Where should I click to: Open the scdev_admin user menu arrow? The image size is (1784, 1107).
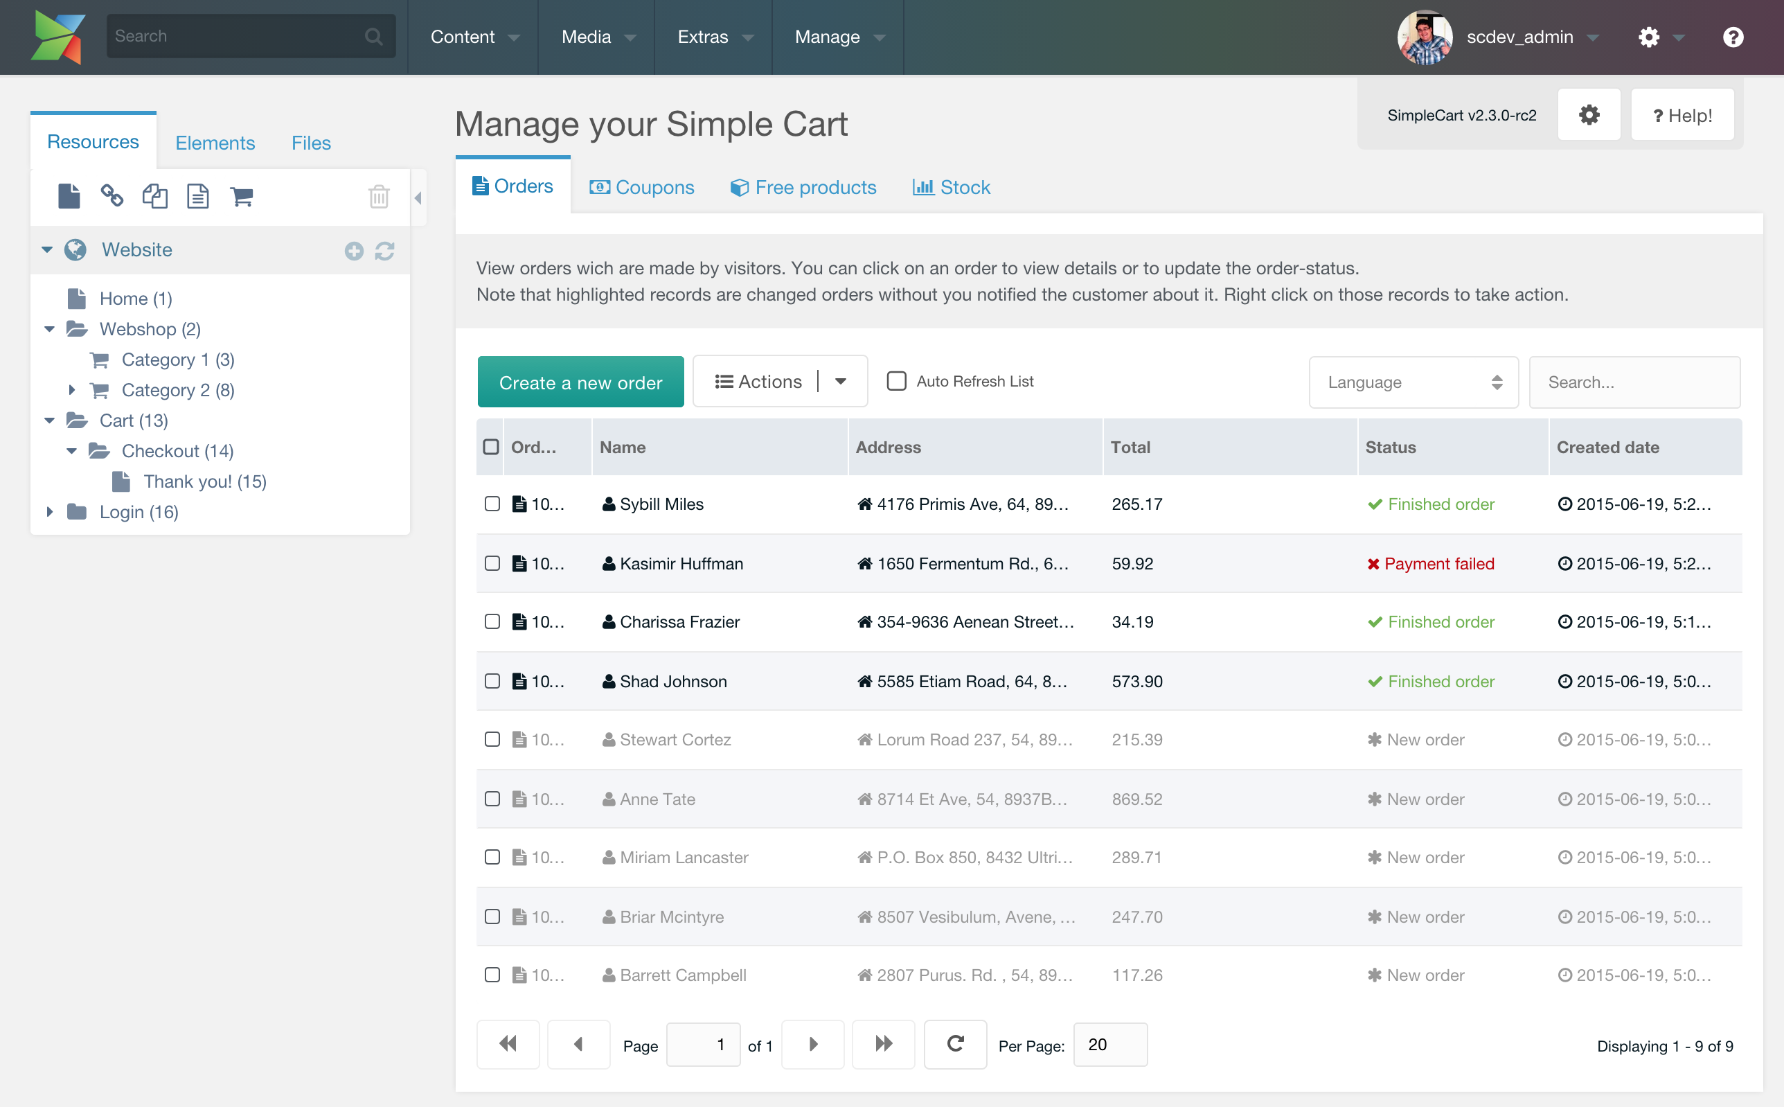1593,37
